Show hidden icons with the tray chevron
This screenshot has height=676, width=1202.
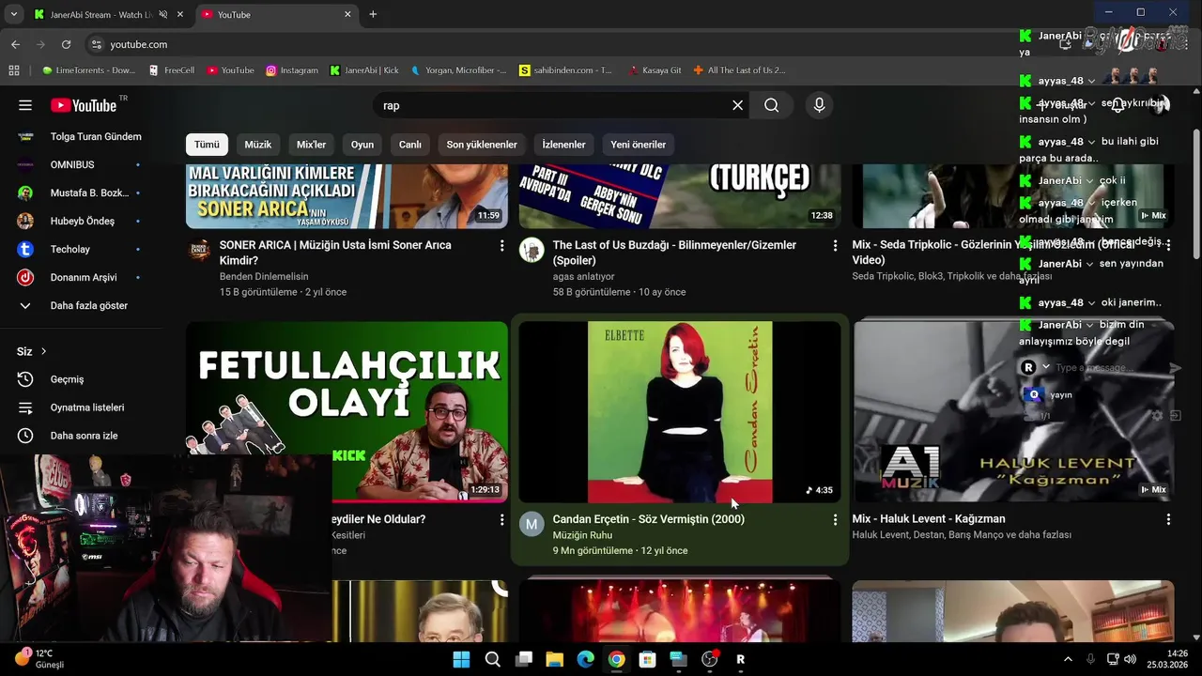pyautogui.click(x=1068, y=659)
